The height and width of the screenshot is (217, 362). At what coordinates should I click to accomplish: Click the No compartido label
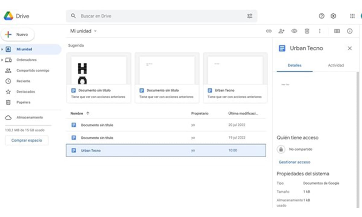[x=301, y=149]
